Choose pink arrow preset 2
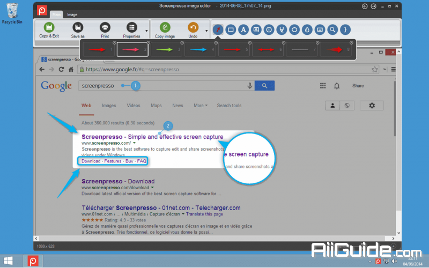429x268 pixels. point(132,49)
